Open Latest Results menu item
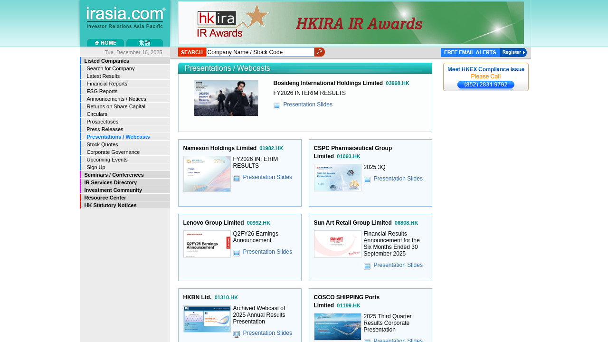Image resolution: width=608 pixels, height=342 pixels. tap(125, 76)
